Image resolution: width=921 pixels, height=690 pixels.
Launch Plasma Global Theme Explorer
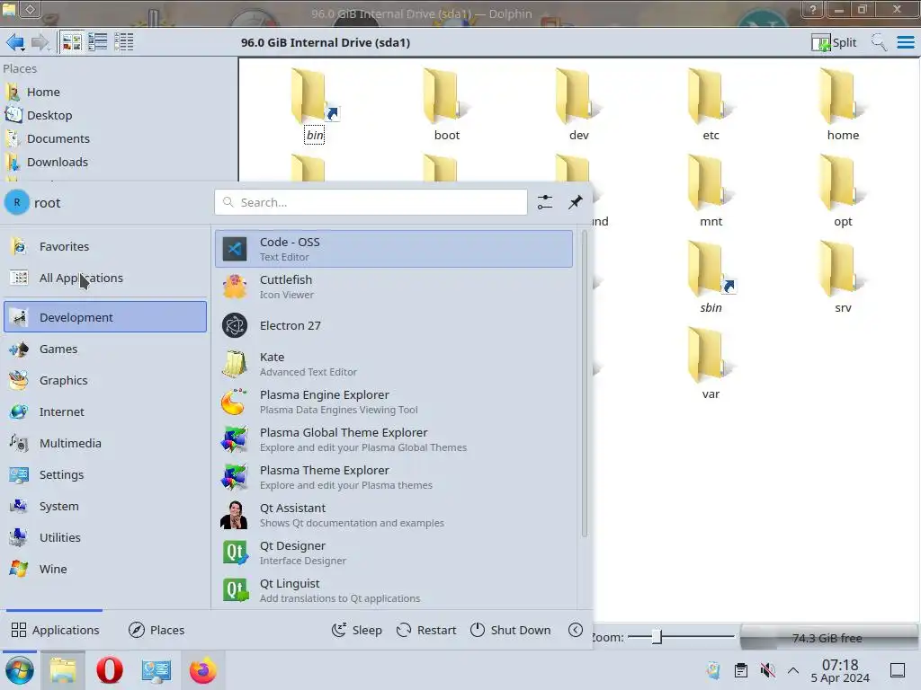(x=394, y=439)
